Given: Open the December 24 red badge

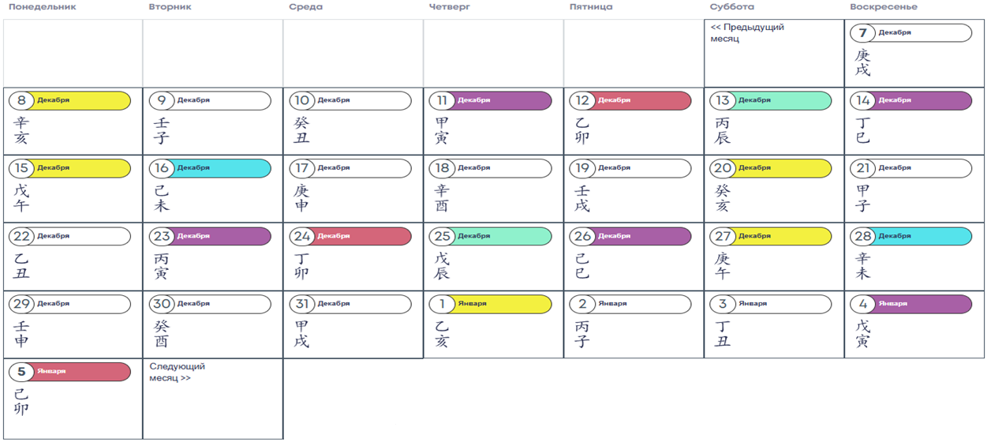Looking at the screenshot, I should (350, 236).
